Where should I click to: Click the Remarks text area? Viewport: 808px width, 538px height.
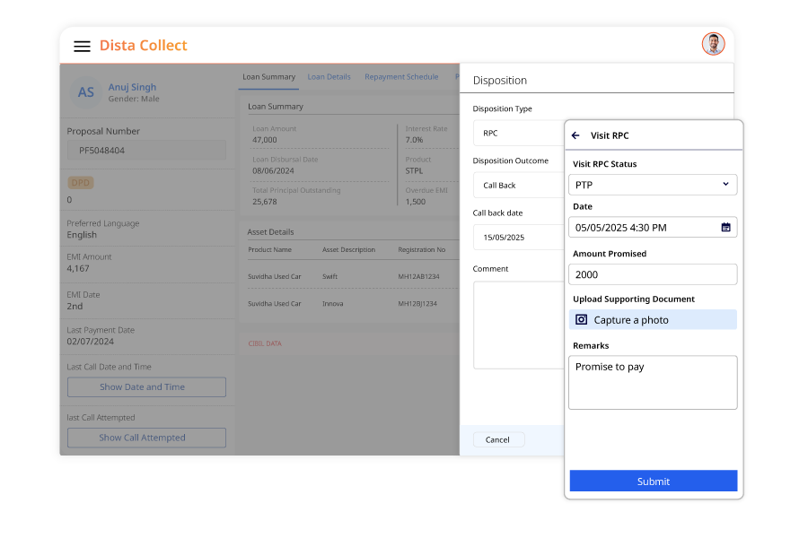[x=653, y=383]
